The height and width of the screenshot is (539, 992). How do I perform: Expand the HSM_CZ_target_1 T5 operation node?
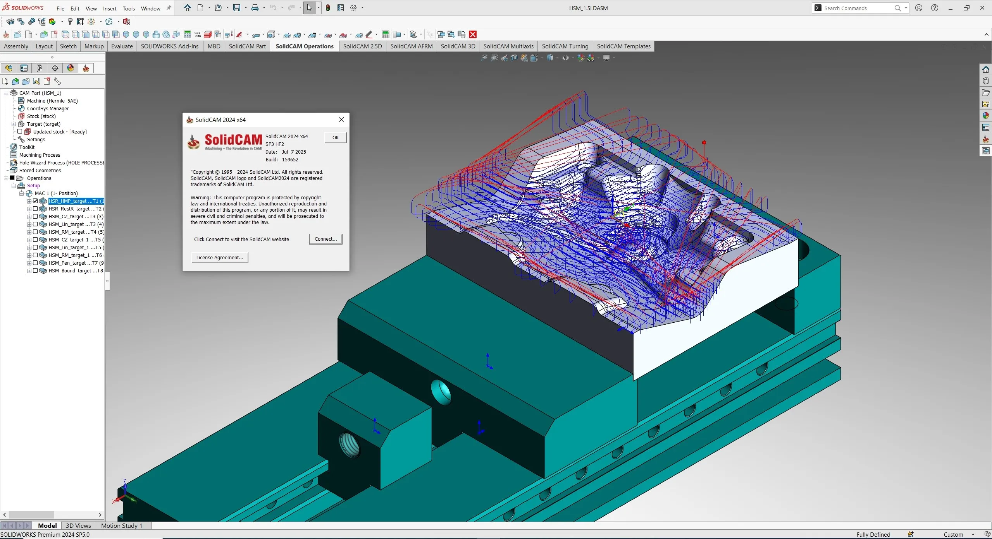tap(29, 240)
